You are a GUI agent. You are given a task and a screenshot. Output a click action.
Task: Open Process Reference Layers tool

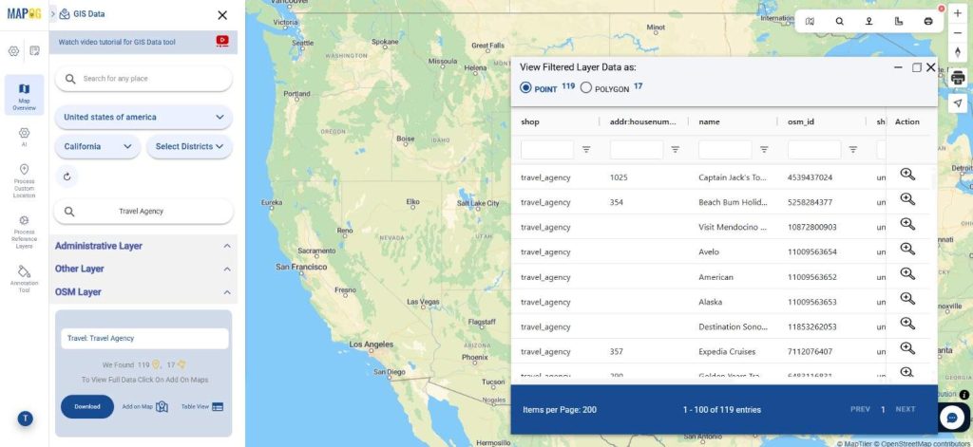pos(24,232)
